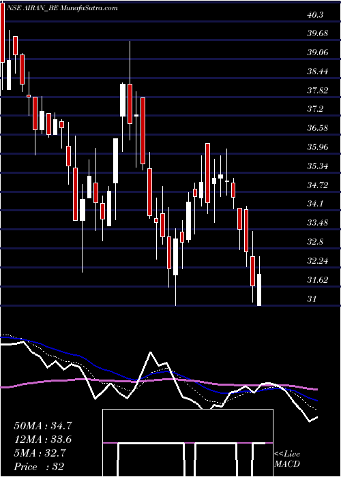
Task: Click the <<Live MACD label
Action: tap(287, 459)
